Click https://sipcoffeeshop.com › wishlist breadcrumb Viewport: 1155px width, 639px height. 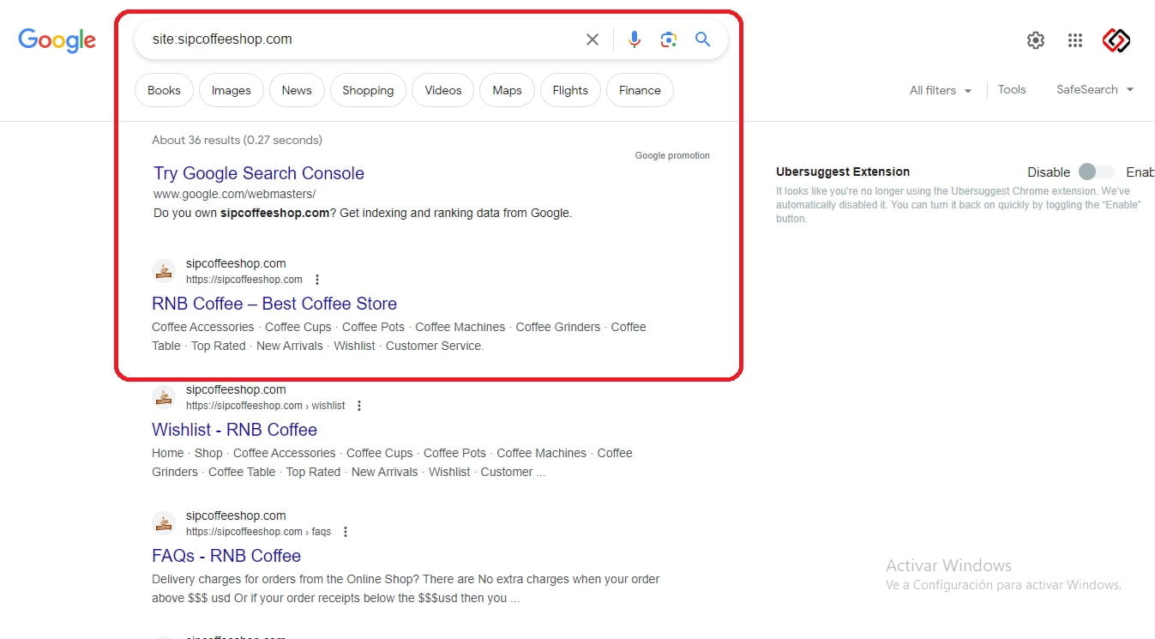pos(266,406)
